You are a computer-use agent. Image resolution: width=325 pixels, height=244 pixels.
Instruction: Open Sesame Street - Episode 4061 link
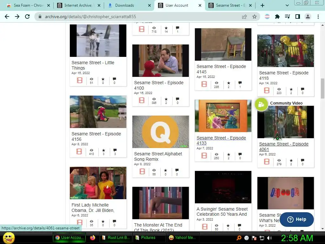283,147
